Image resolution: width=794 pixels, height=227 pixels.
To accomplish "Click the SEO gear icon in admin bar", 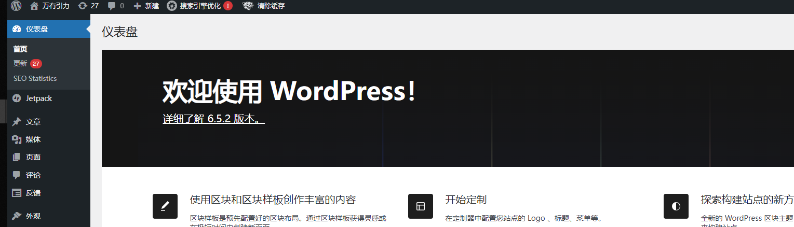I will tap(172, 6).
